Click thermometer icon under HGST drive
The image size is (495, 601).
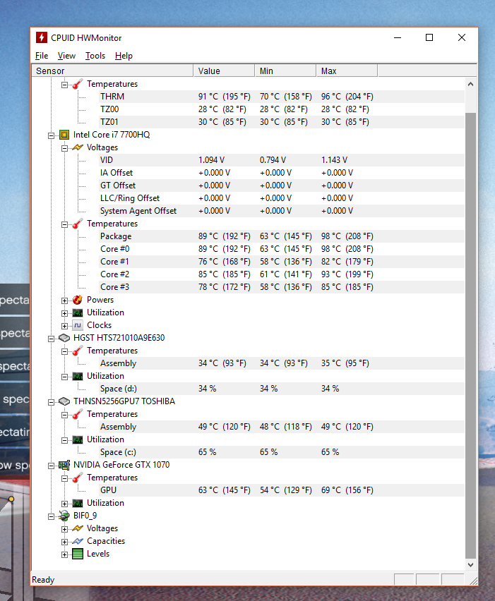[x=78, y=351]
